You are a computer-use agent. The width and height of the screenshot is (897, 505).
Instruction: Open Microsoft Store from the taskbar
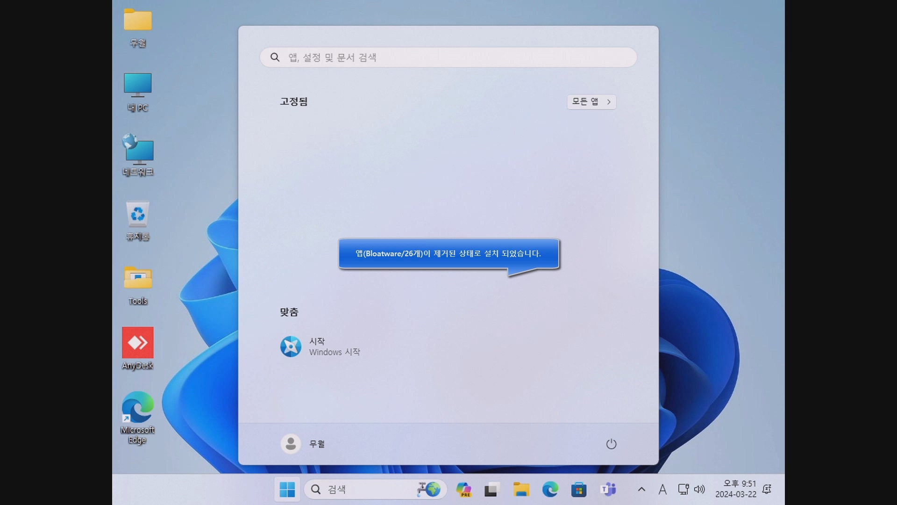[x=578, y=490]
